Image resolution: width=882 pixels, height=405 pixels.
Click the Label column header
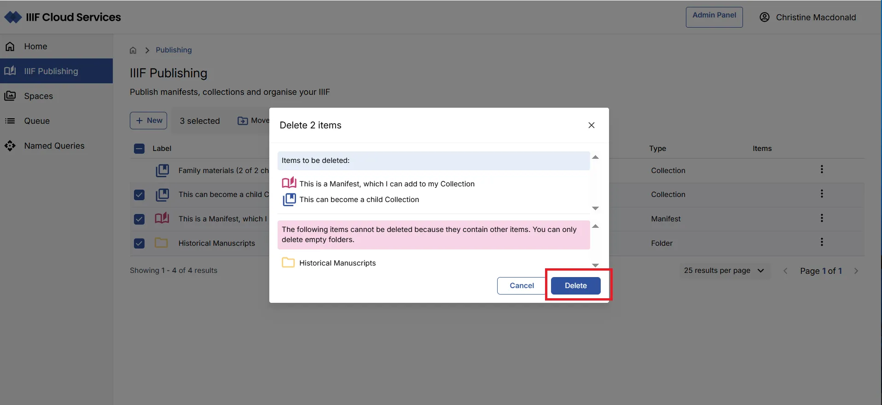162,148
